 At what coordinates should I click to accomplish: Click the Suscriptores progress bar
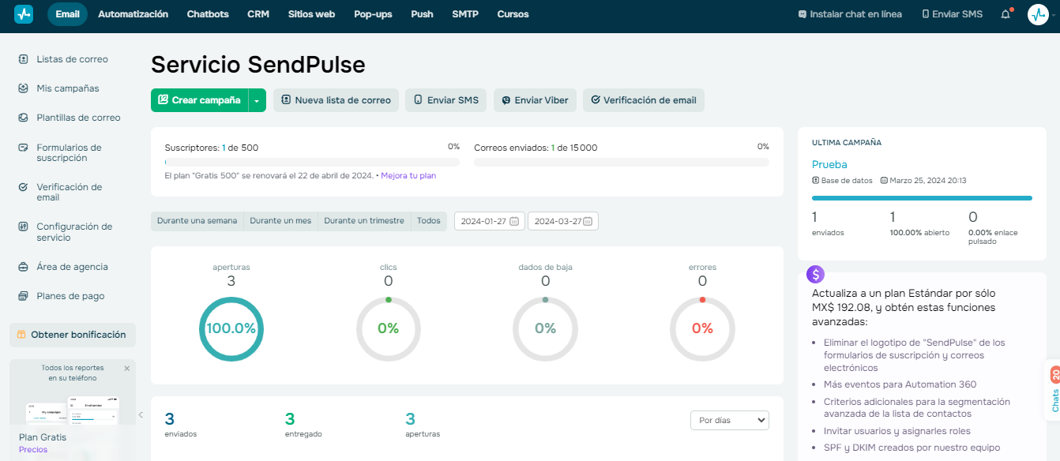point(312,162)
